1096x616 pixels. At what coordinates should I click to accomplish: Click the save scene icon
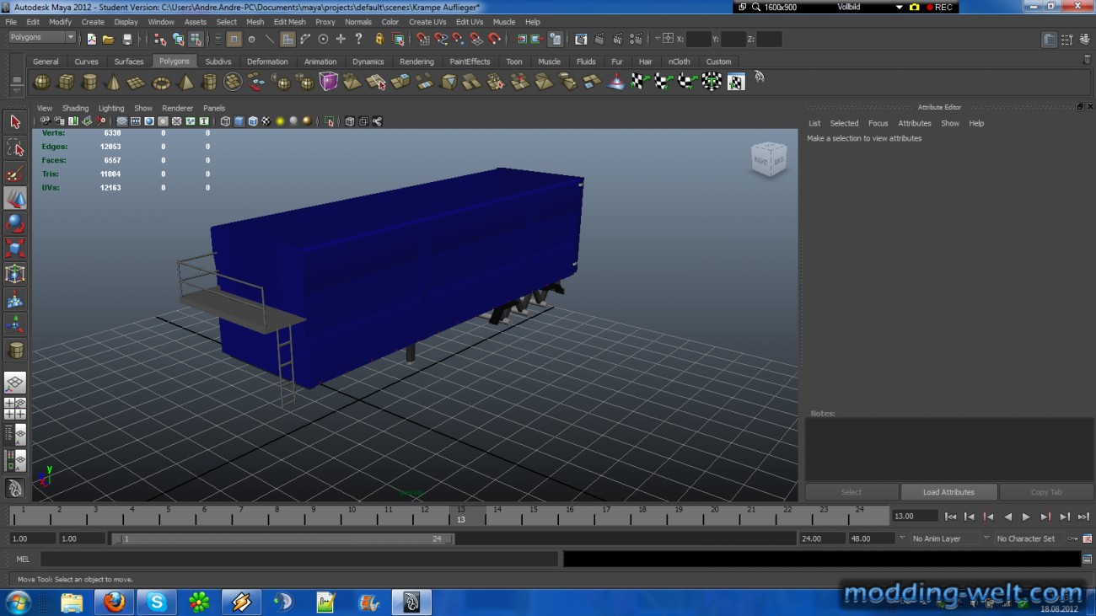[x=127, y=39]
